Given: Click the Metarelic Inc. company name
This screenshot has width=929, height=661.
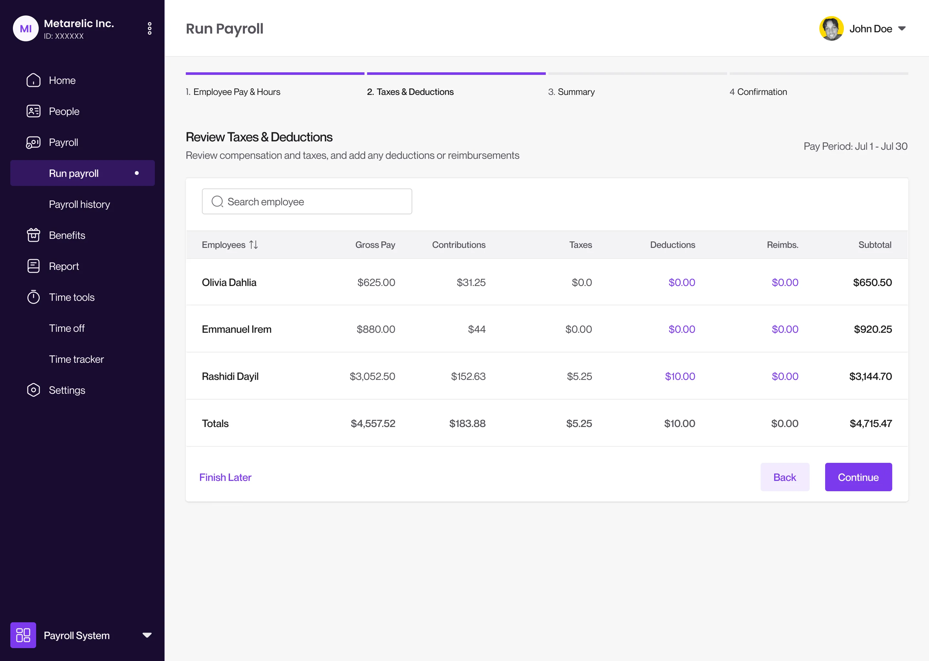Looking at the screenshot, I should 79,24.
